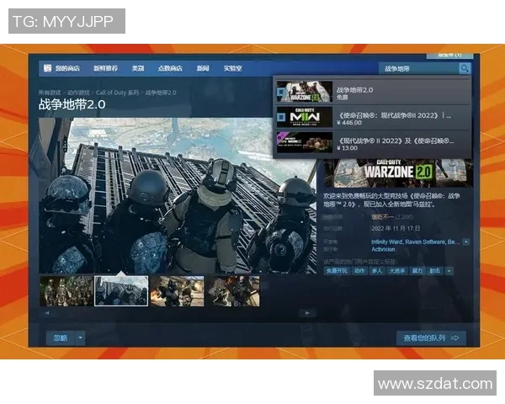The width and height of the screenshot is (505, 404).
Task: Click the 免费开玩 tag
Action: tap(337, 271)
